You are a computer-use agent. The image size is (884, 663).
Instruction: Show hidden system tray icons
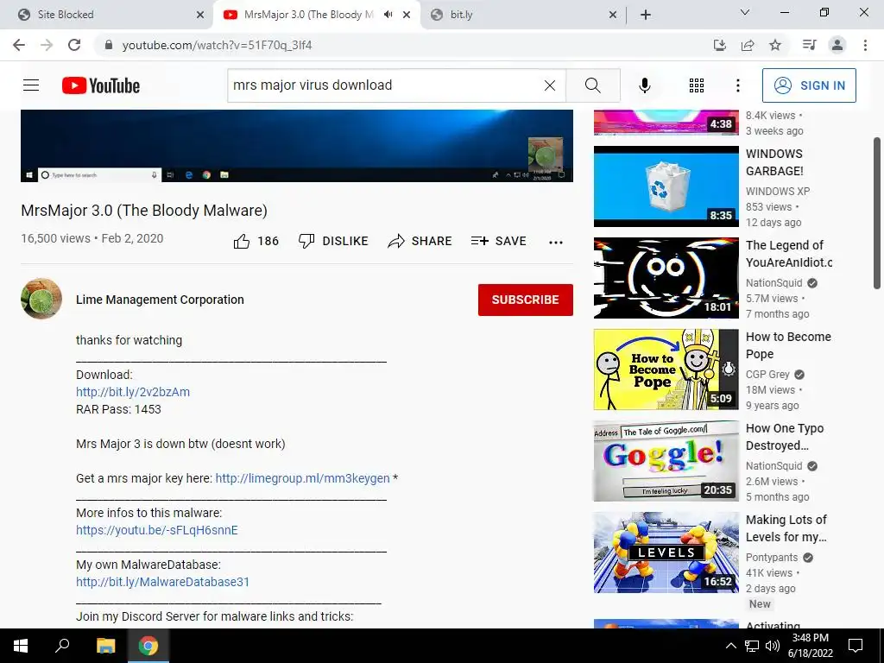tap(730, 646)
